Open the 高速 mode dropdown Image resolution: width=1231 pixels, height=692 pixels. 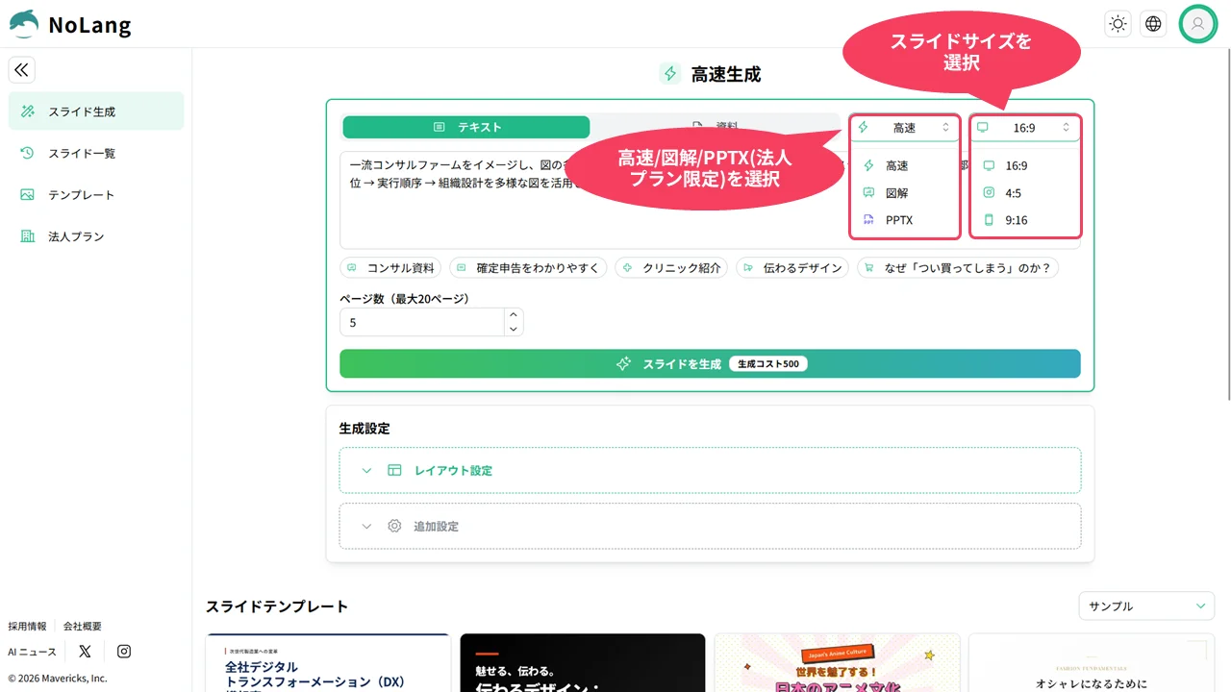(x=904, y=128)
